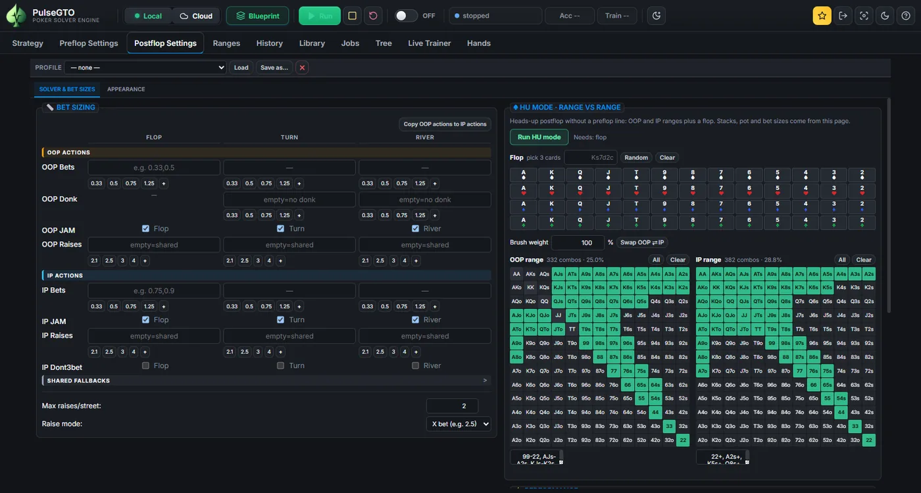This screenshot has height=493, width=921.
Task: Click the moon-with-sparkle icon beside Train
Action: (x=656, y=16)
